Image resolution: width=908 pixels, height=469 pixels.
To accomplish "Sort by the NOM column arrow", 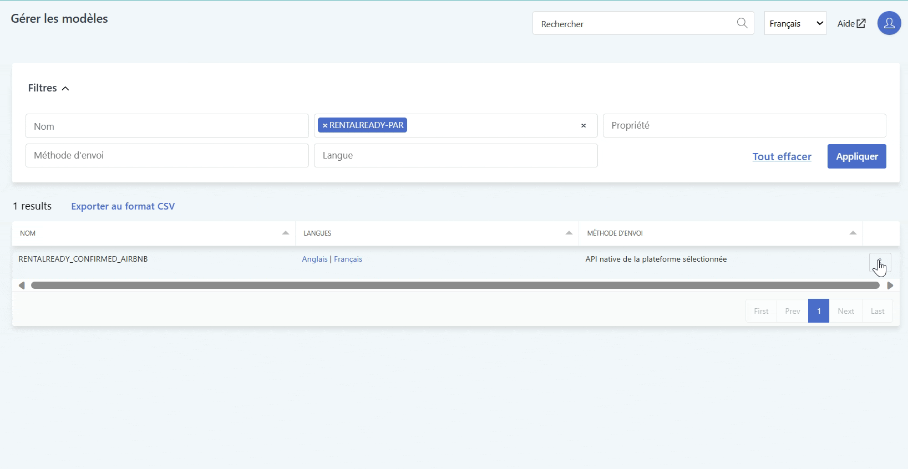I will (286, 233).
